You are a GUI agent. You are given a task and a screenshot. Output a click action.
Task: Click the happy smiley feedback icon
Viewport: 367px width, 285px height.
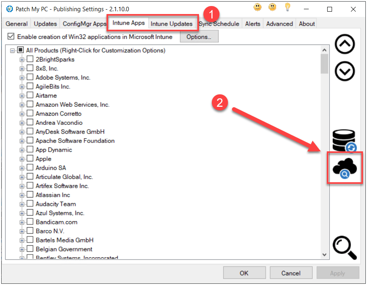[257, 7]
